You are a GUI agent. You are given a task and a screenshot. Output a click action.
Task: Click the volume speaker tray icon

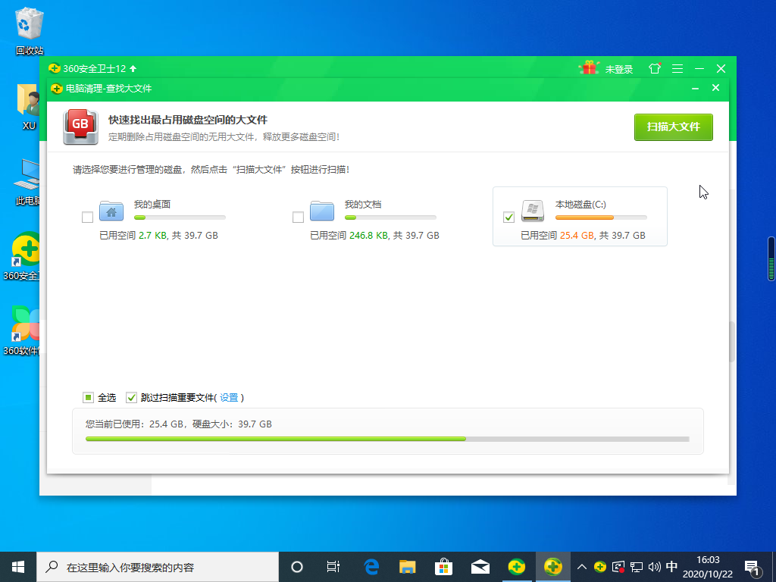point(654,566)
